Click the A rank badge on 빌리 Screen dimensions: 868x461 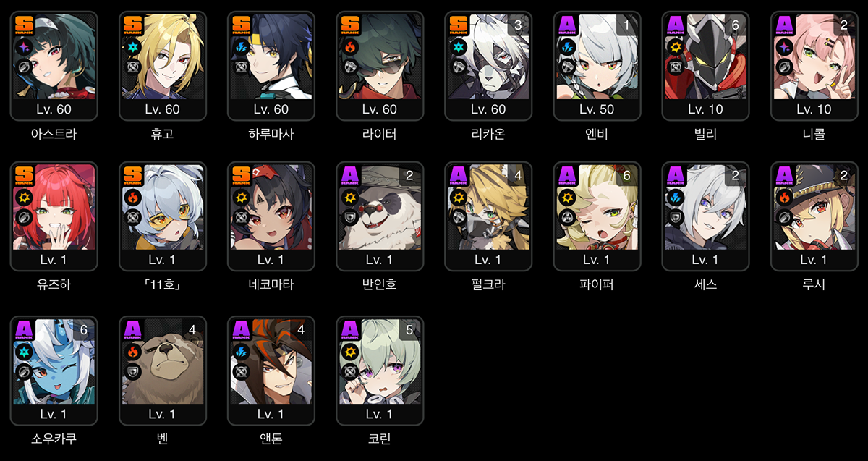point(676,25)
